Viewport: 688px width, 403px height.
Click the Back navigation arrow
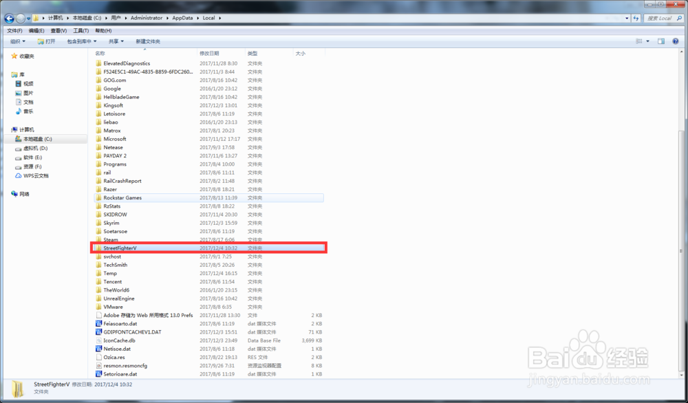9,19
